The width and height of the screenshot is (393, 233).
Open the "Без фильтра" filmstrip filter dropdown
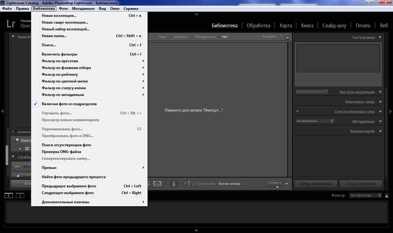[365, 195]
